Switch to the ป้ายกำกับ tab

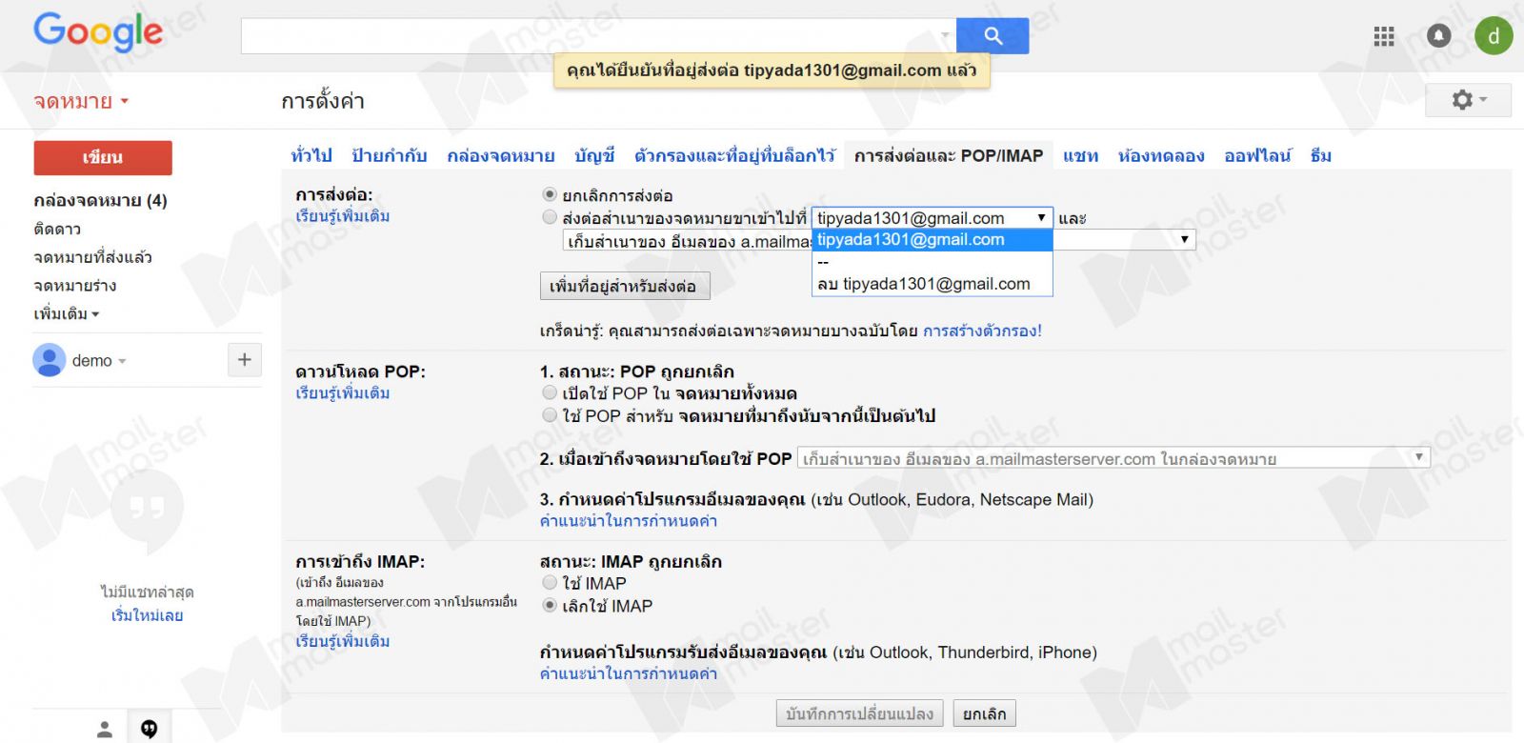(389, 155)
